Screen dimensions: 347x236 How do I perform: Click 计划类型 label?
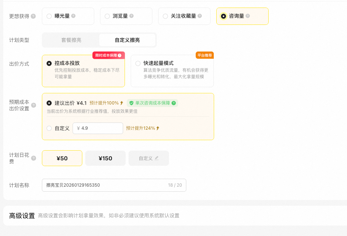(x=19, y=40)
